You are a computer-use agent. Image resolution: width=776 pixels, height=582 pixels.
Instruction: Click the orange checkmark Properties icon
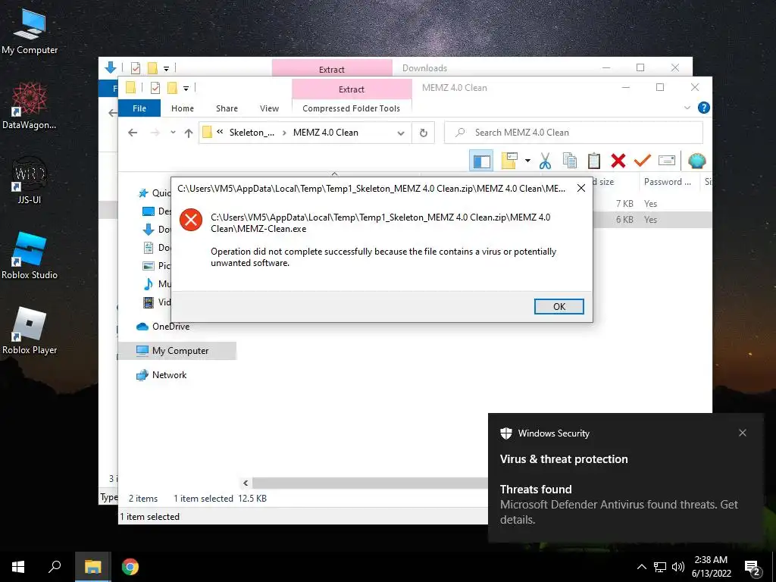(x=643, y=161)
